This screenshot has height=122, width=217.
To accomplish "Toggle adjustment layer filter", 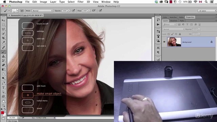I will (183, 24).
